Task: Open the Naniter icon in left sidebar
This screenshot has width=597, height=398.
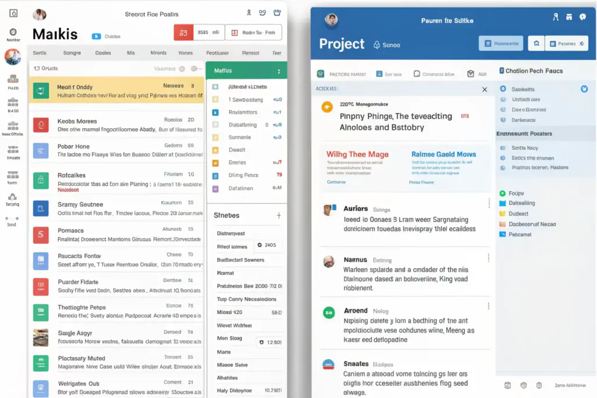Action: pos(13,32)
